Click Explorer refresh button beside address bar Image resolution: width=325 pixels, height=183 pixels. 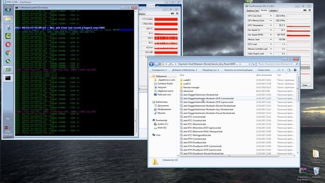point(253,64)
